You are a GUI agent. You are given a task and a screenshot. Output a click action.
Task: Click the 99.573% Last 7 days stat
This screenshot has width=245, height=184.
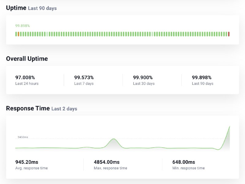pyautogui.click(x=84, y=78)
